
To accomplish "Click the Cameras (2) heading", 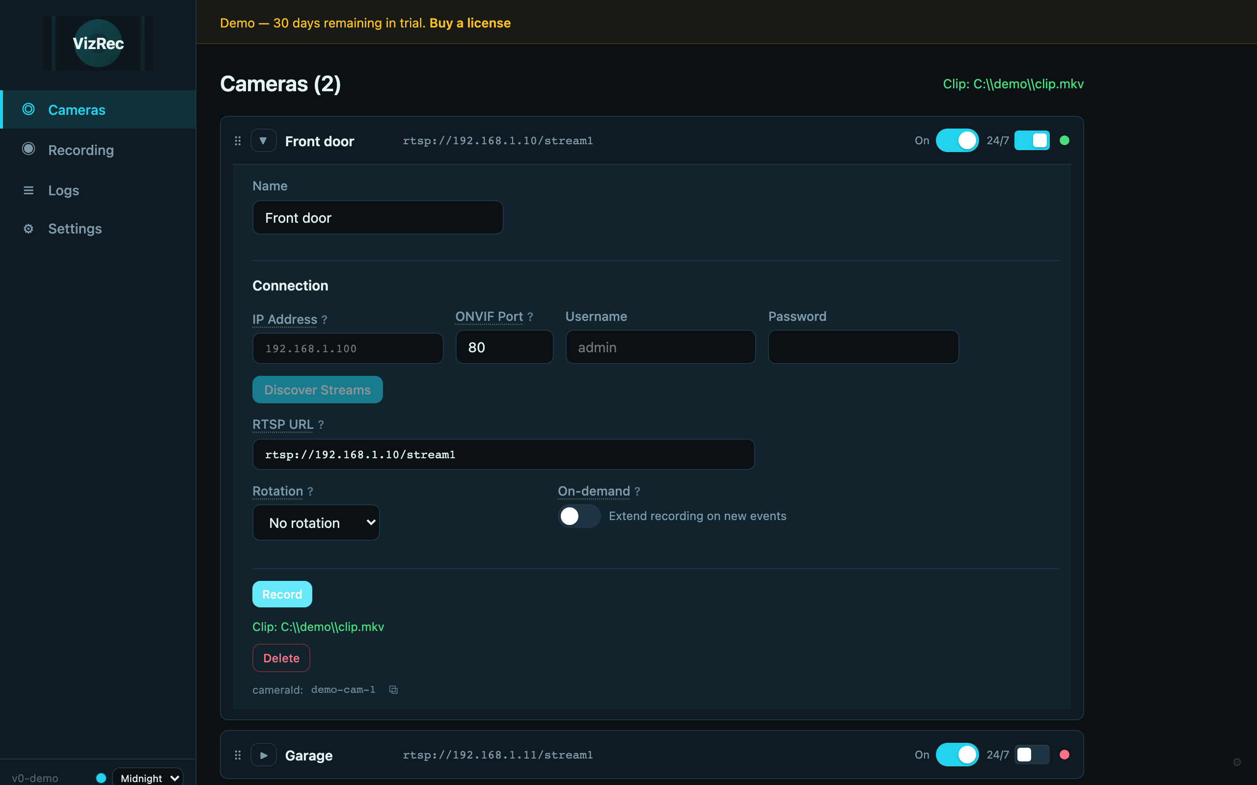I will (280, 83).
